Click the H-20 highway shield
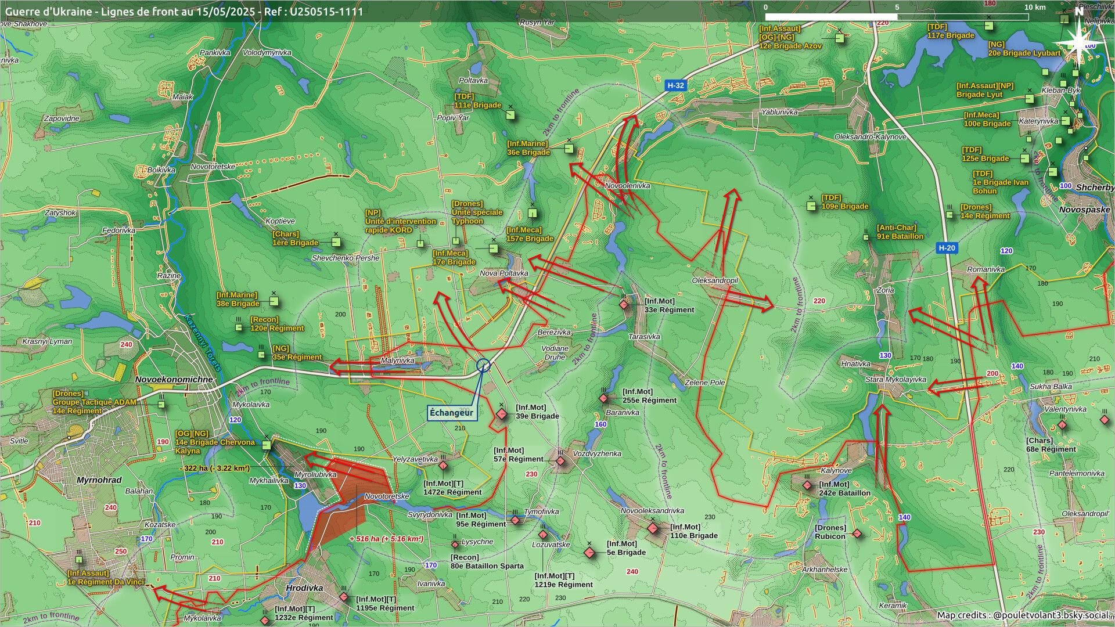This screenshot has width=1115, height=627. click(x=947, y=248)
